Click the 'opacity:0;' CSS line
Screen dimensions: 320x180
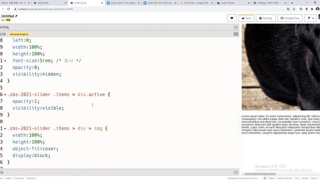click(26, 67)
